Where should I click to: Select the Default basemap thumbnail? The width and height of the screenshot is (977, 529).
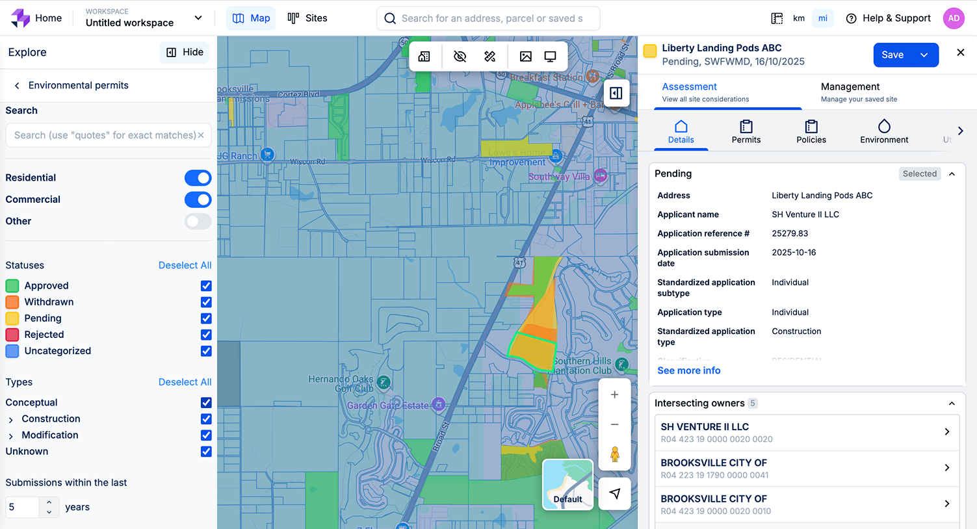pyautogui.click(x=567, y=484)
